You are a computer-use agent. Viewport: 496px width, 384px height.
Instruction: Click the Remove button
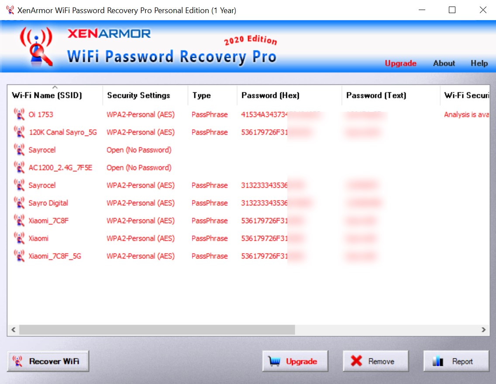[x=375, y=360]
